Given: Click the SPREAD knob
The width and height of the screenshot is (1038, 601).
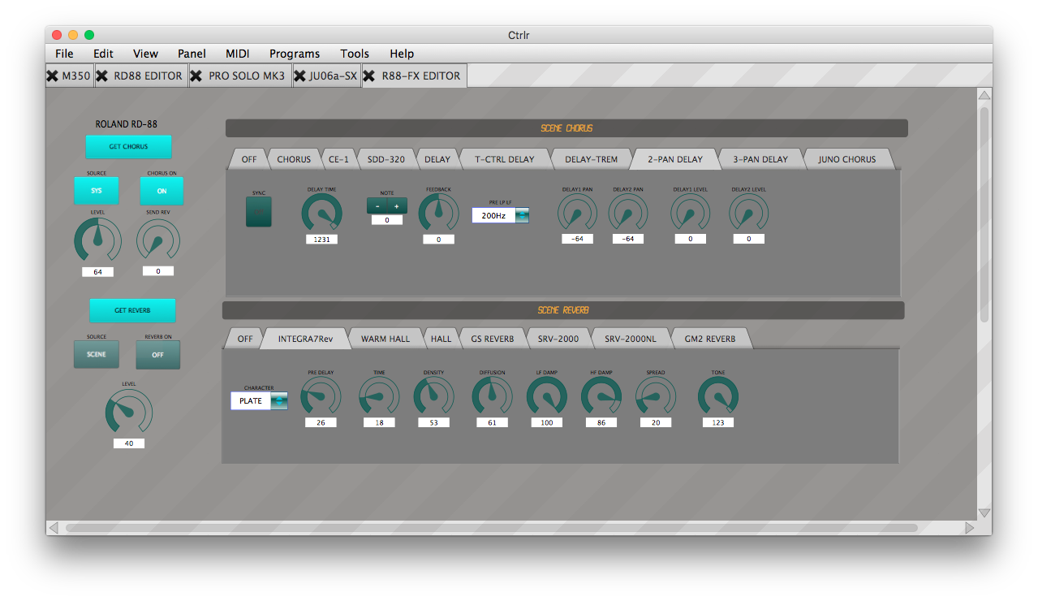Looking at the screenshot, I should 655,397.
